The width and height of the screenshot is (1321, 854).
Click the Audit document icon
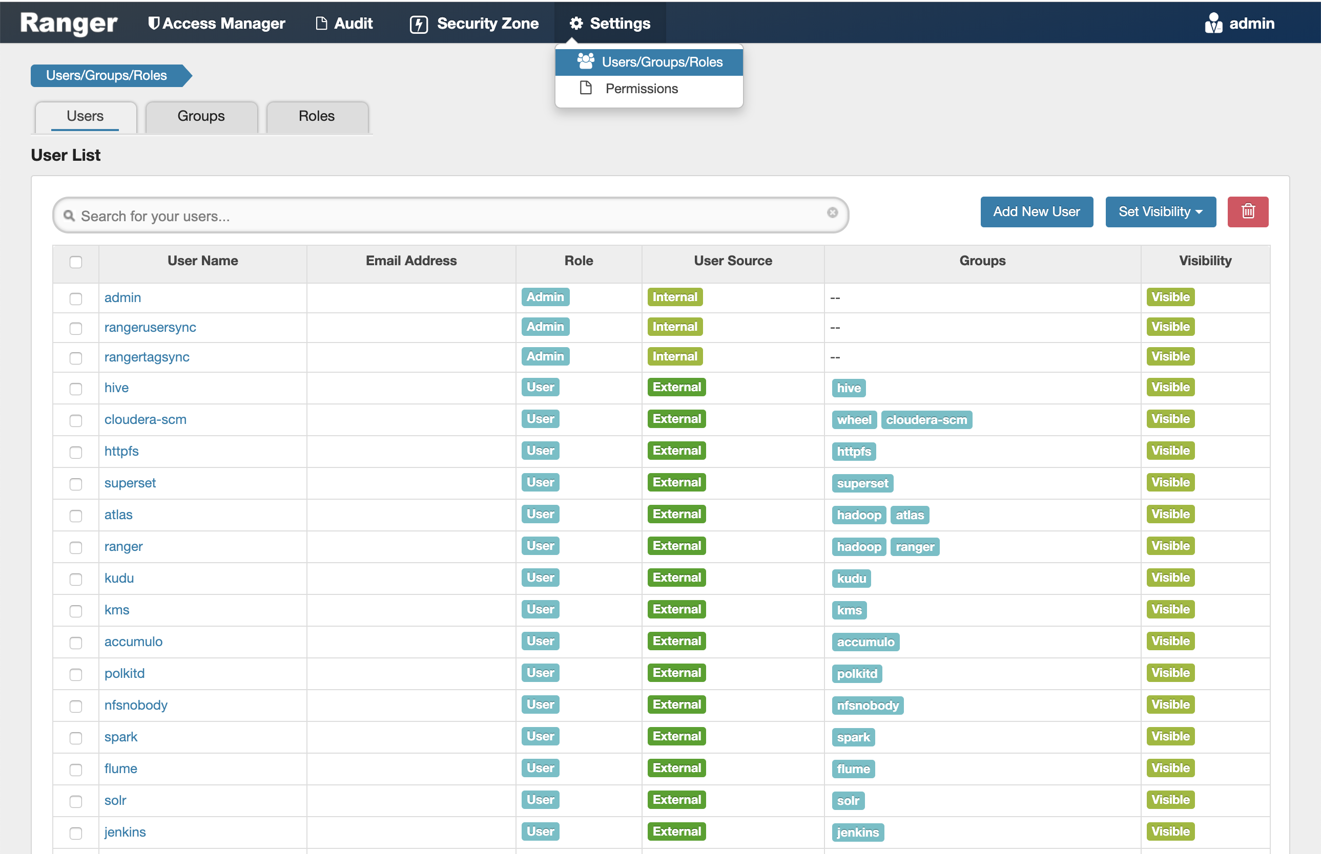(x=321, y=23)
